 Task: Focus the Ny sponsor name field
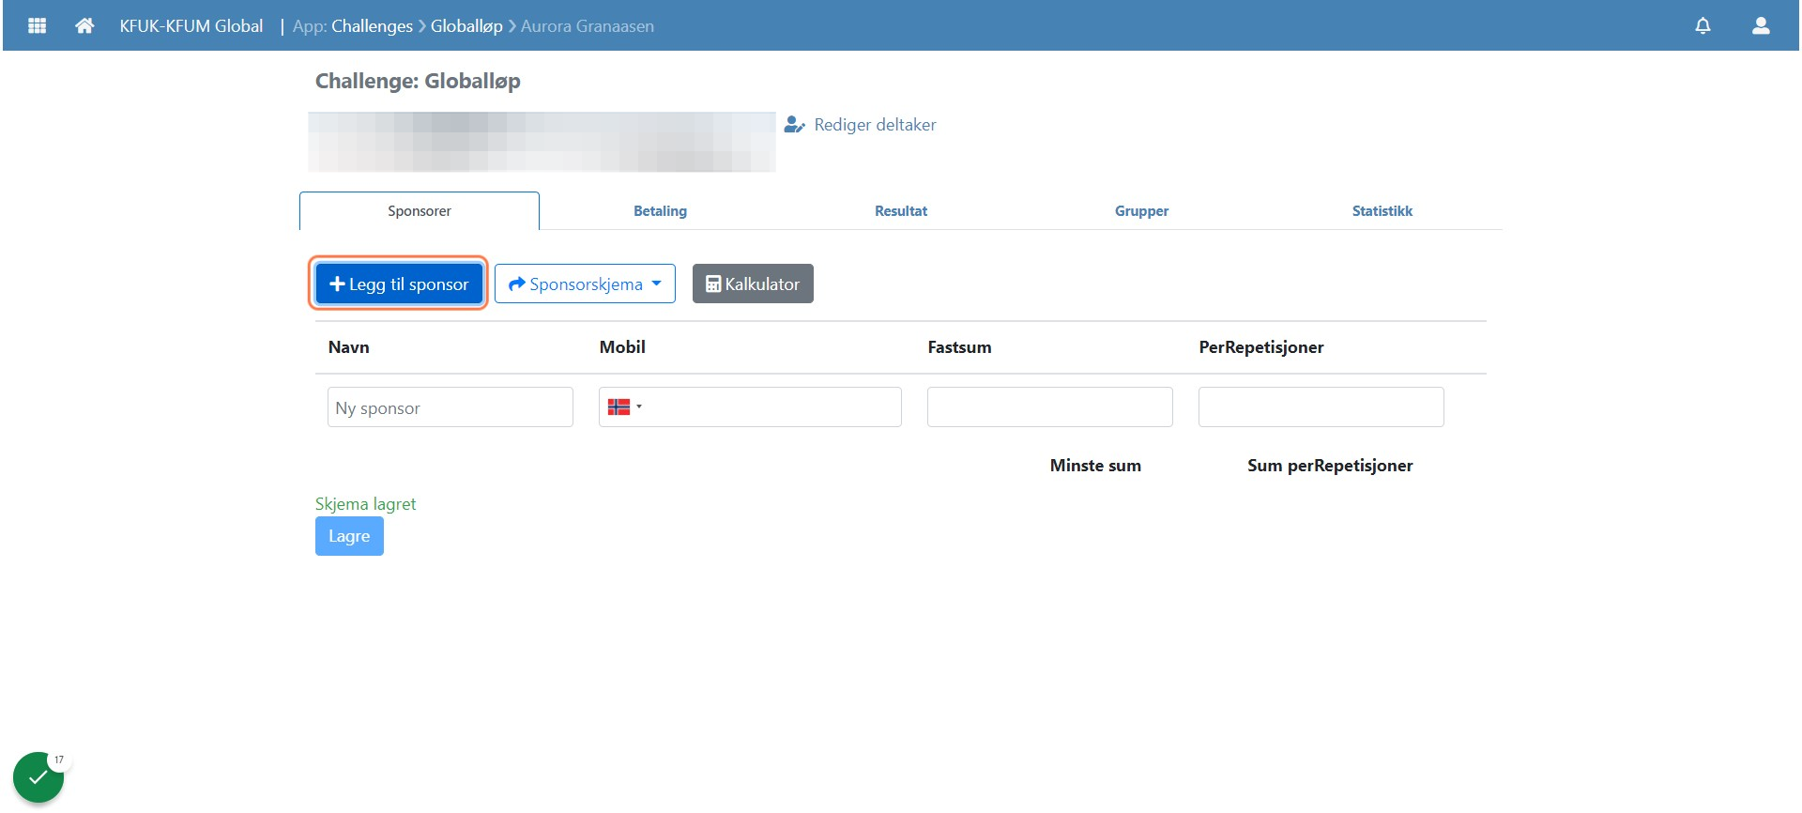coord(450,407)
